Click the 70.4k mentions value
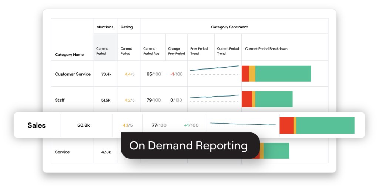This screenshot has height=189, width=379. coord(107,74)
